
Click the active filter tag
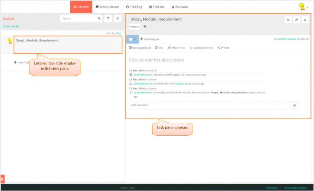pos(6,26)
